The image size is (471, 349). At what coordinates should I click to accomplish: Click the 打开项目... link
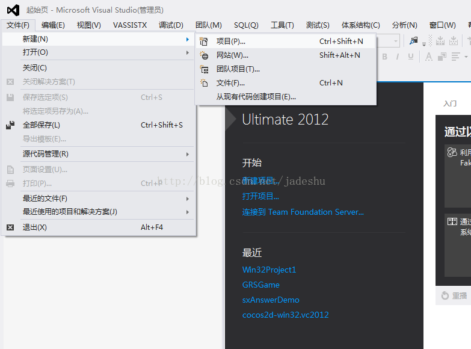click(x=260, y=196)
